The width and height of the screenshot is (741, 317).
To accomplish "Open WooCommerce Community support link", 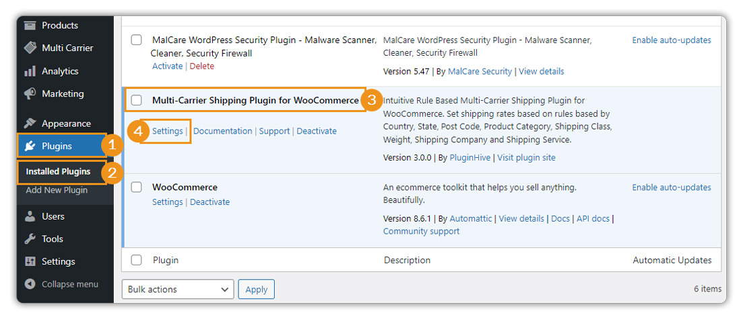I will (421, 231).
